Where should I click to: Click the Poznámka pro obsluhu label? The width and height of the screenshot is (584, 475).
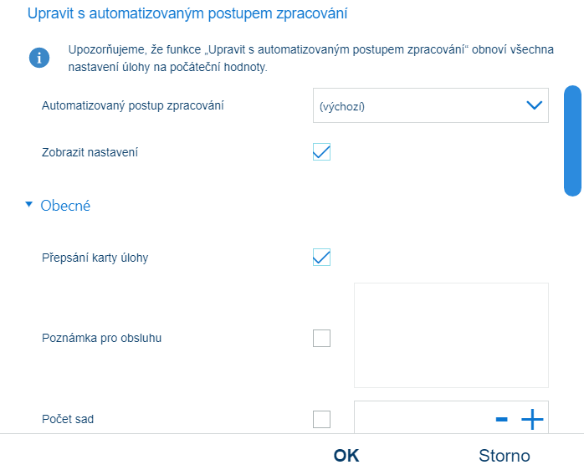(101, 339)
